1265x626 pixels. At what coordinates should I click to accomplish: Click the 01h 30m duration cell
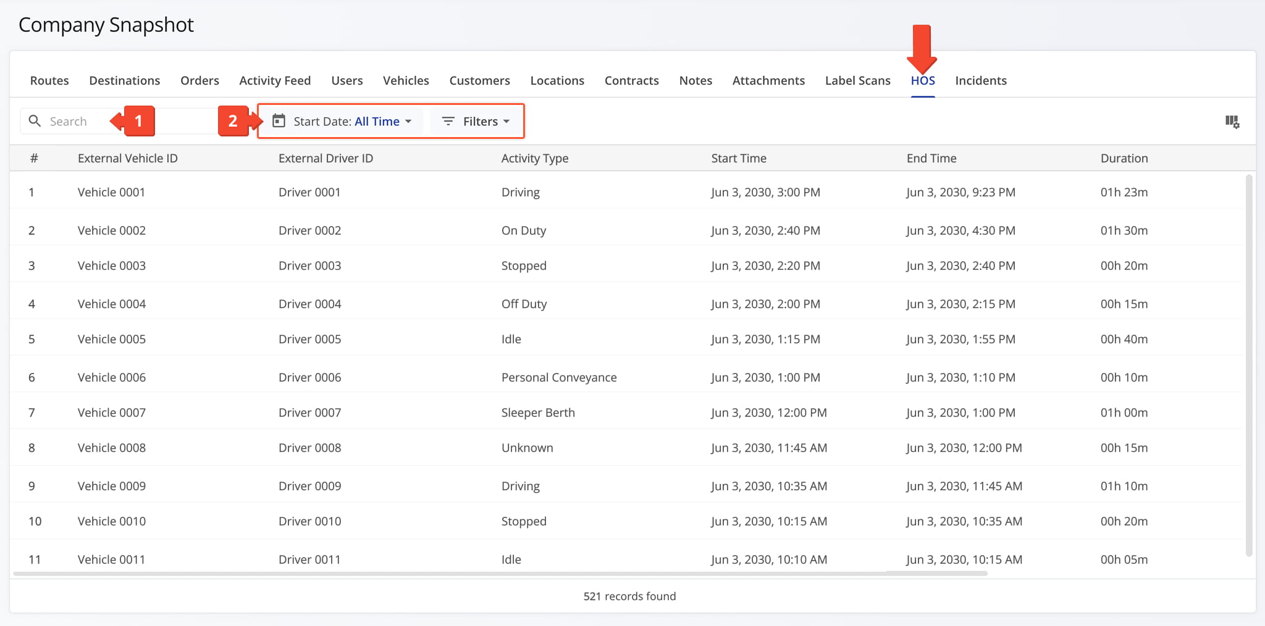[x=1124, y=230]
